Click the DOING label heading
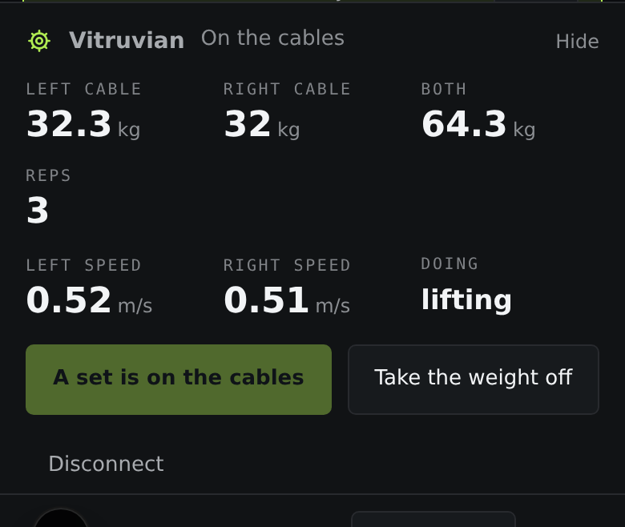This screenshot has width=625, height=527. [450, 263]
